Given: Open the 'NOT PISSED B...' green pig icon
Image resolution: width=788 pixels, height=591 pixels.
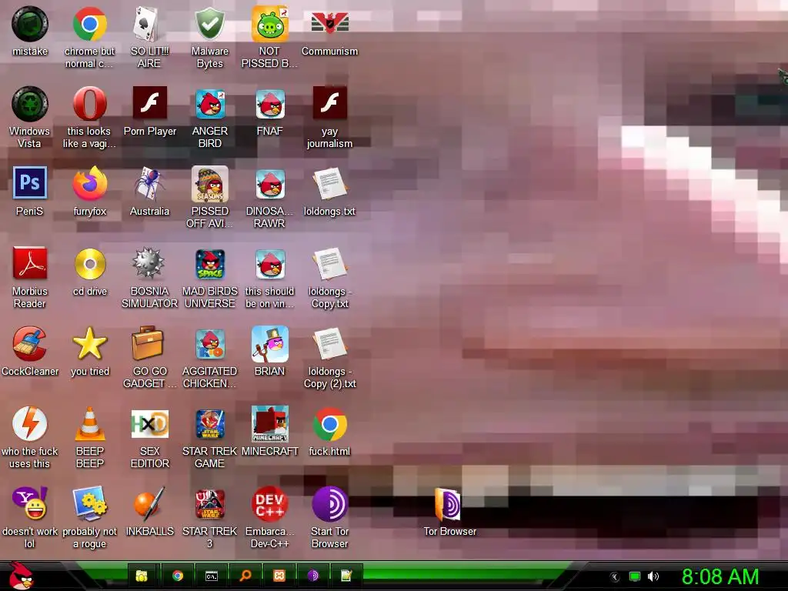Looking at the screenshot, I should pyautogui.click(x=269, y=24).
